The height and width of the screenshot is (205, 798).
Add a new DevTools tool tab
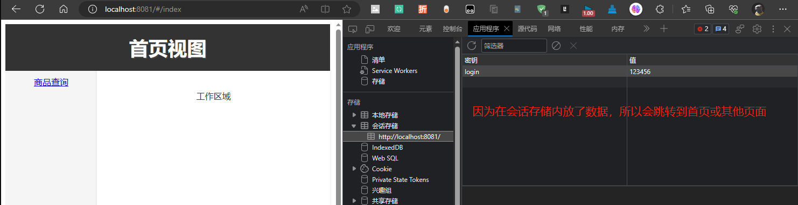pos(664,29)
